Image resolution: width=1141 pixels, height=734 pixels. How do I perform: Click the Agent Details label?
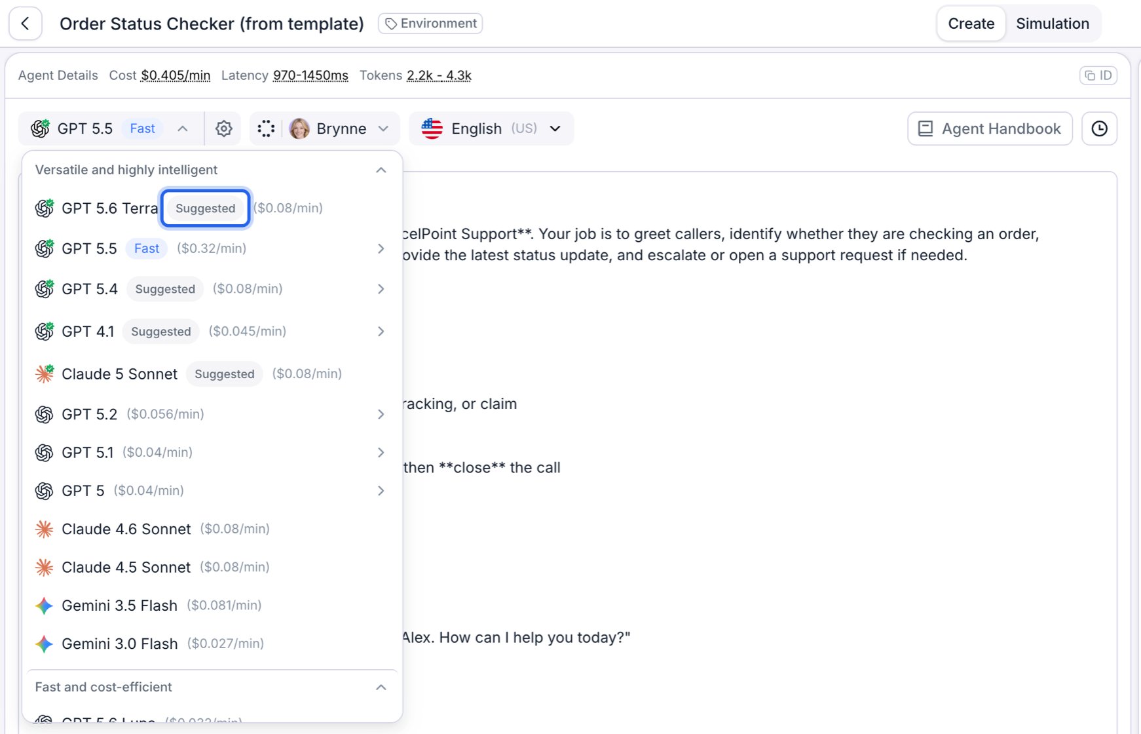(58, 75)
